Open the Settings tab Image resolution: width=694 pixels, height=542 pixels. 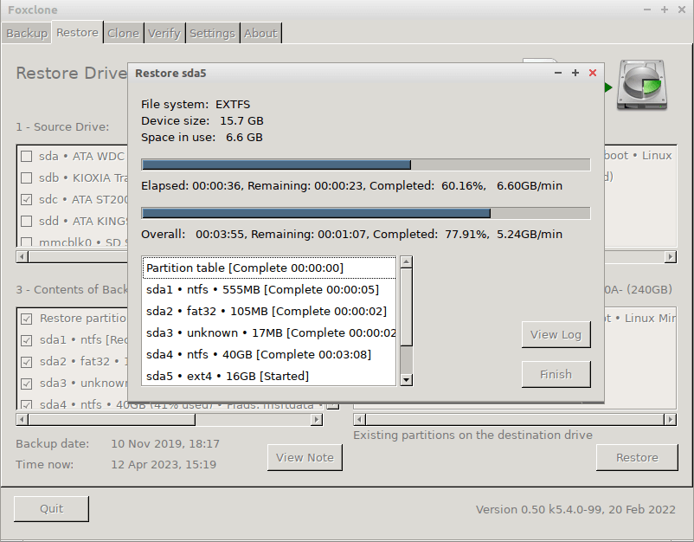click(212, 34)
